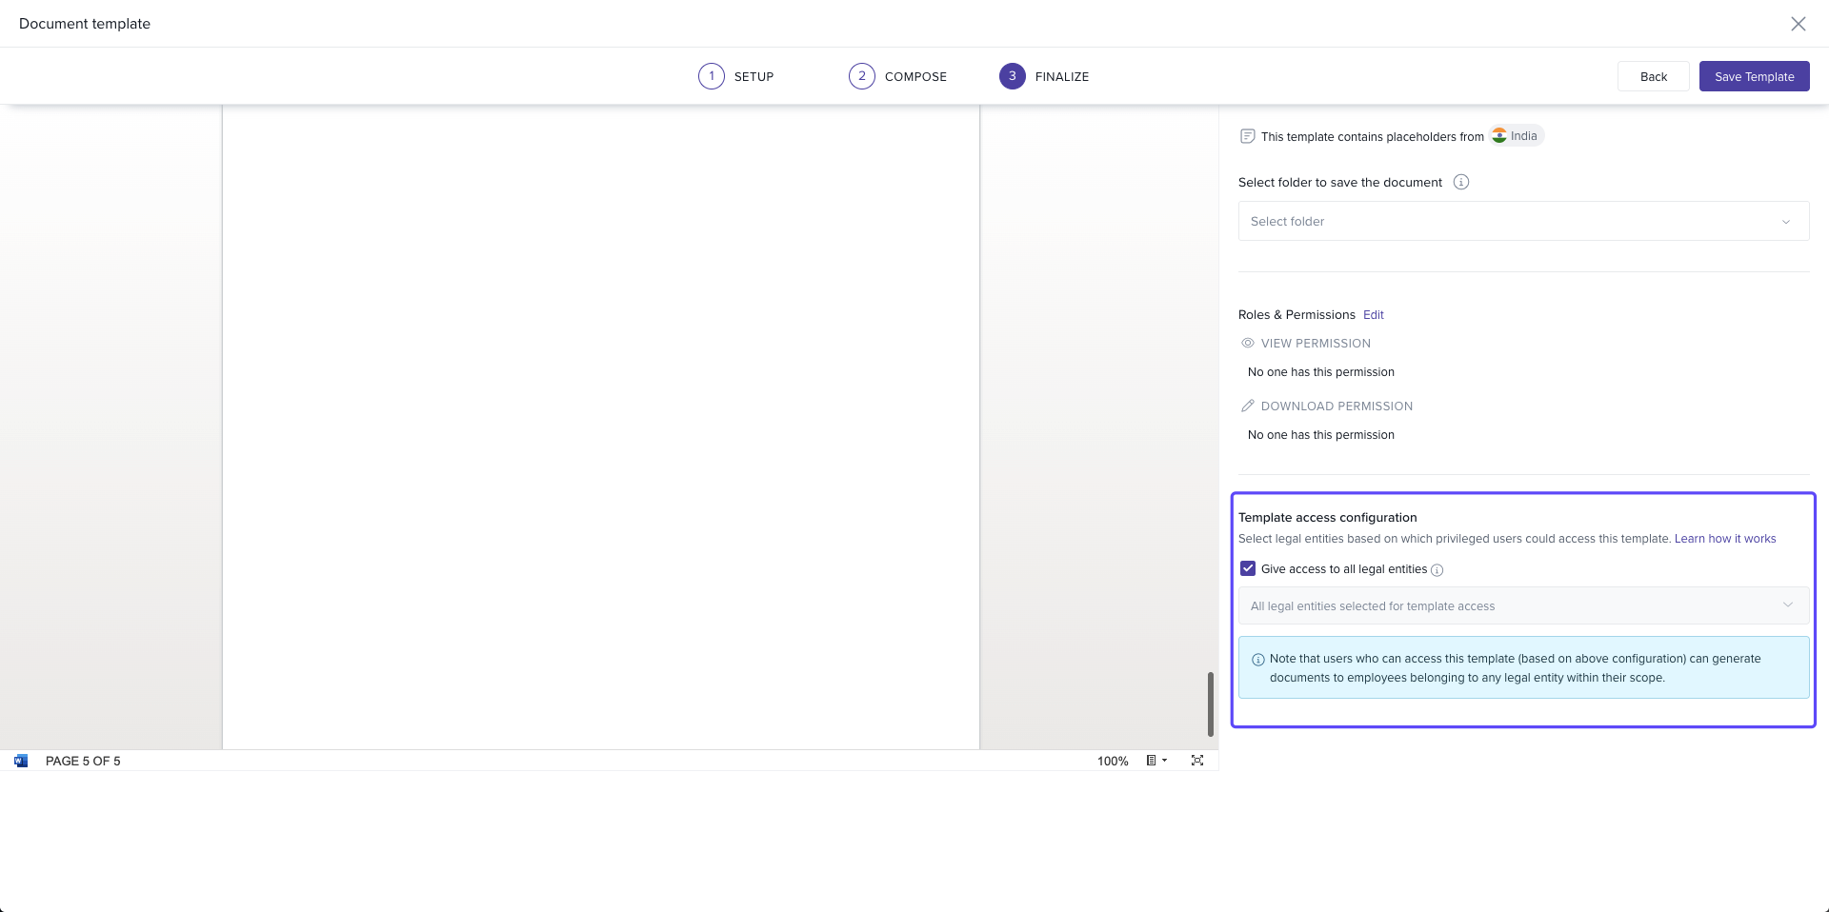Click the Save Template button

pos(1754,76)
